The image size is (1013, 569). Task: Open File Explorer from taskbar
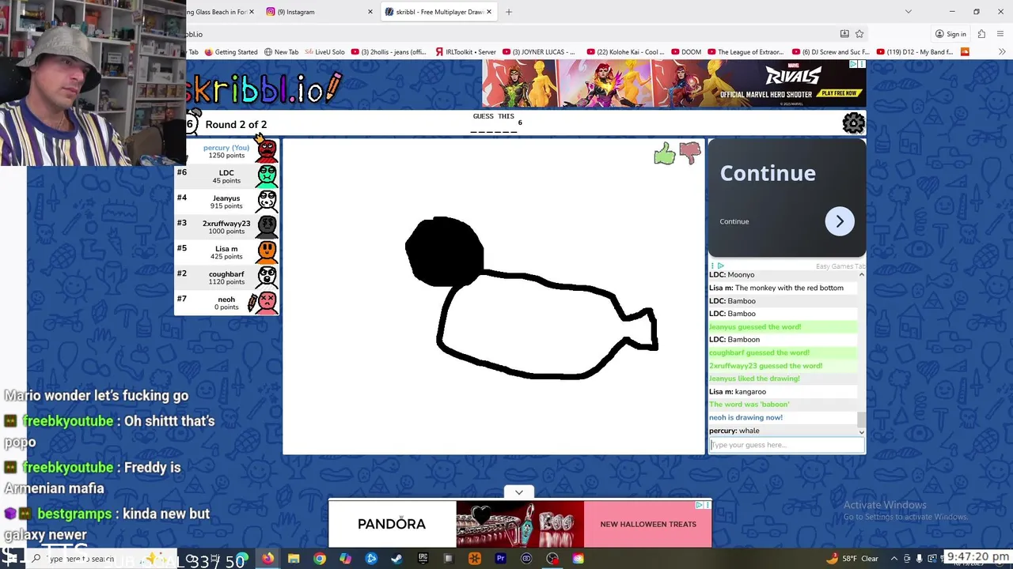(294, 559)
